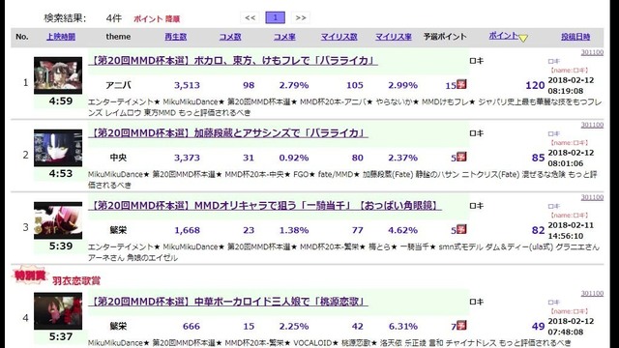Open the 301100 link in row 3
The height and width of the screenshot is (348, 619).
coord(592,197)
